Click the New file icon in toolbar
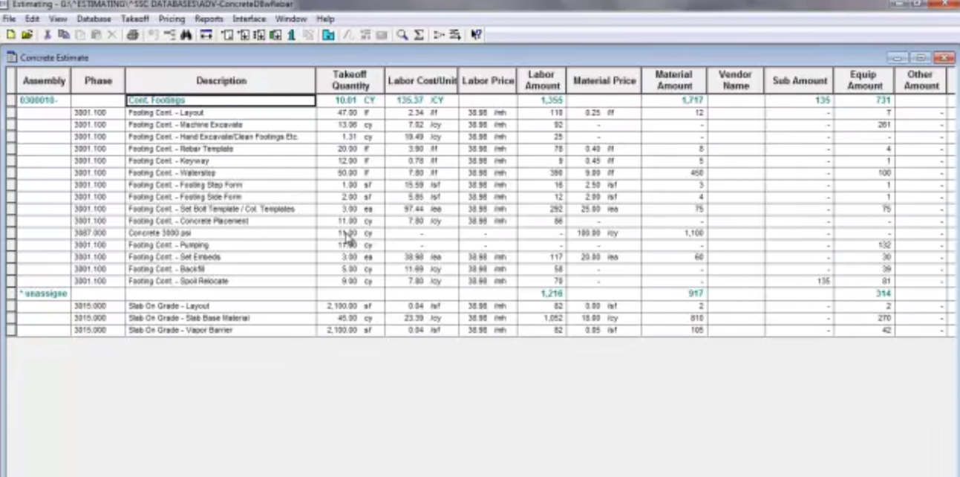The height and width of the screenshot is (477, 960). tap(10, 35)
